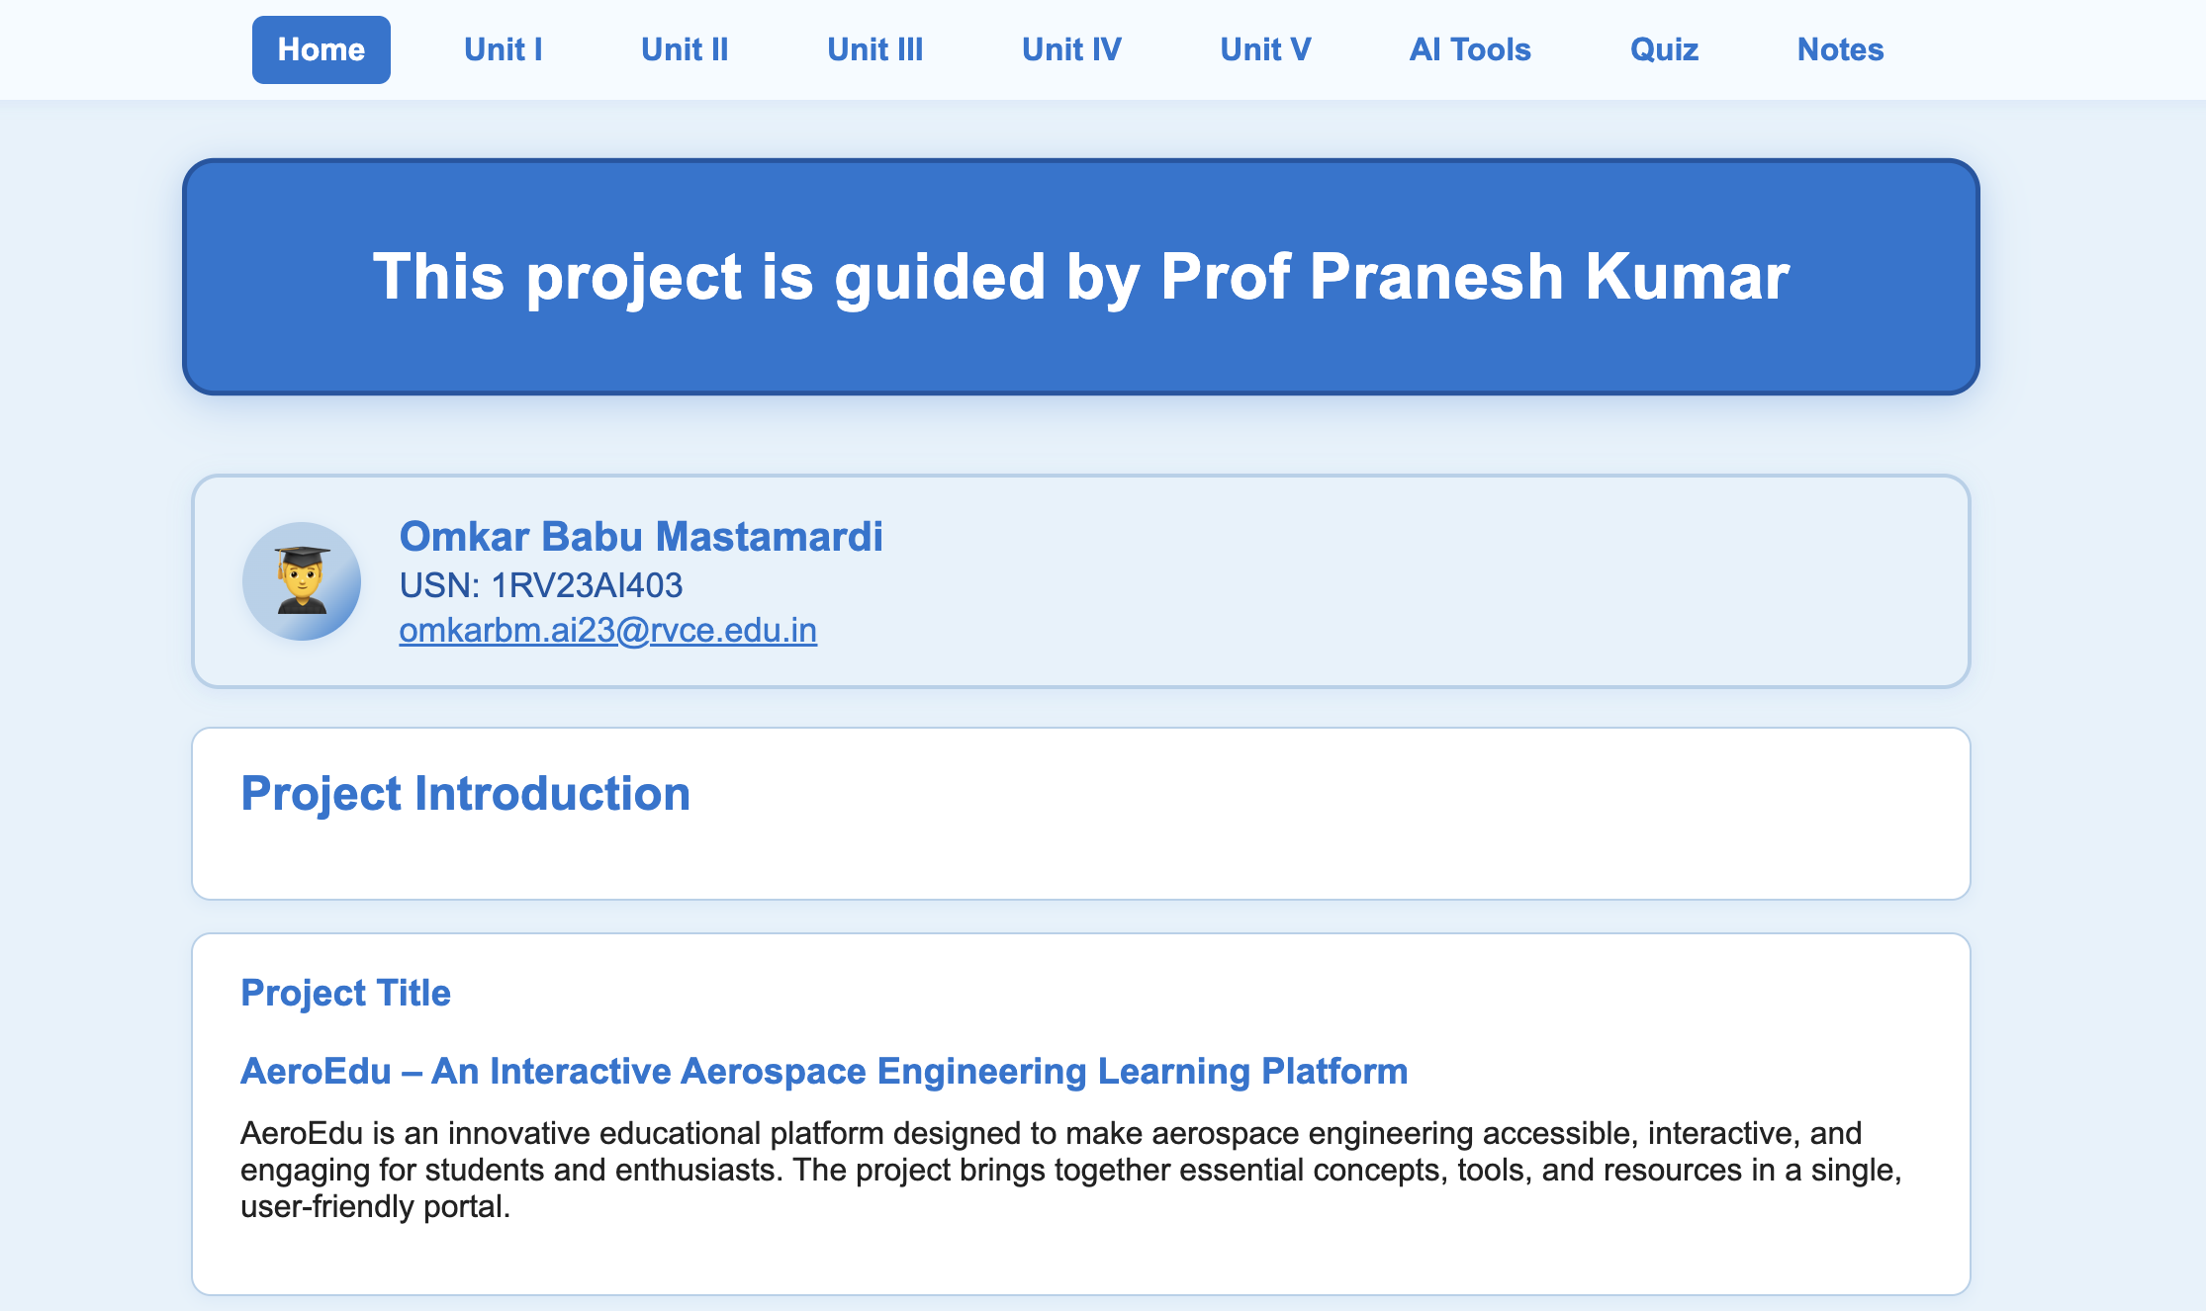Open the Unit III section
The width and height of the screenshot is (2206, 1311).
coord(874,49)
